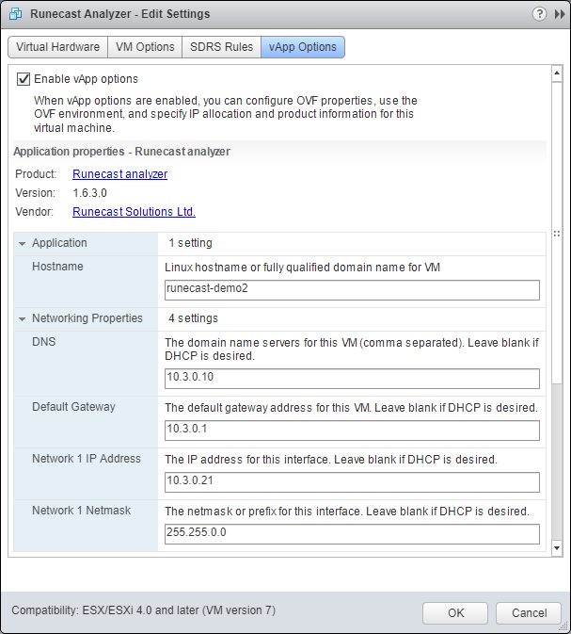Click the resize grip at dialog corner
The height and width of the screenshot is (634, 571).
point(565,628)
